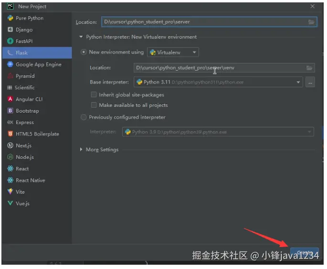
Task: Click the Pyramid entry label
Action: tap(25, 76)
